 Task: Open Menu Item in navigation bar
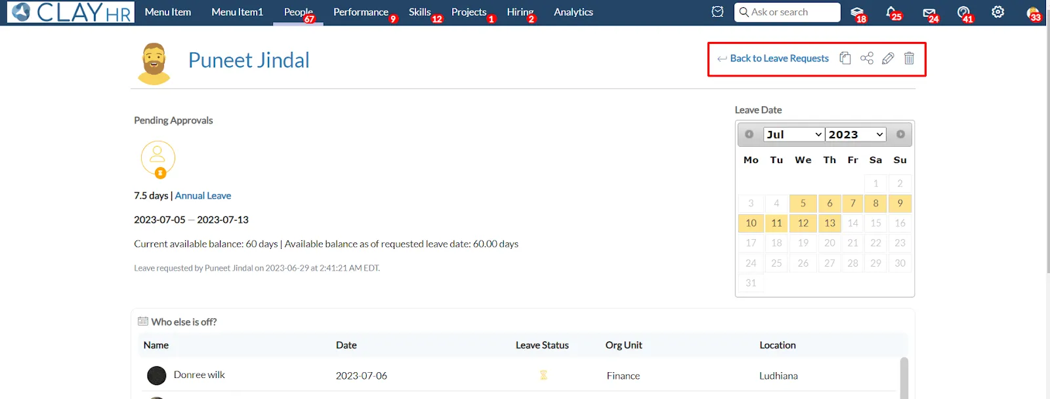tap(168, 12)
